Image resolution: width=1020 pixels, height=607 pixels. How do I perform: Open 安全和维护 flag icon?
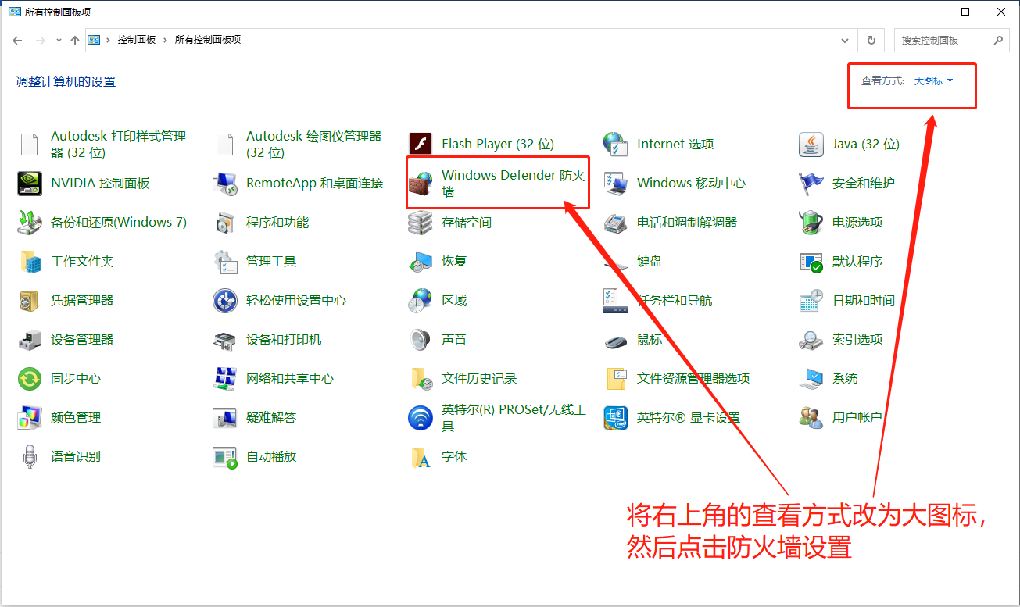[811, 184]
